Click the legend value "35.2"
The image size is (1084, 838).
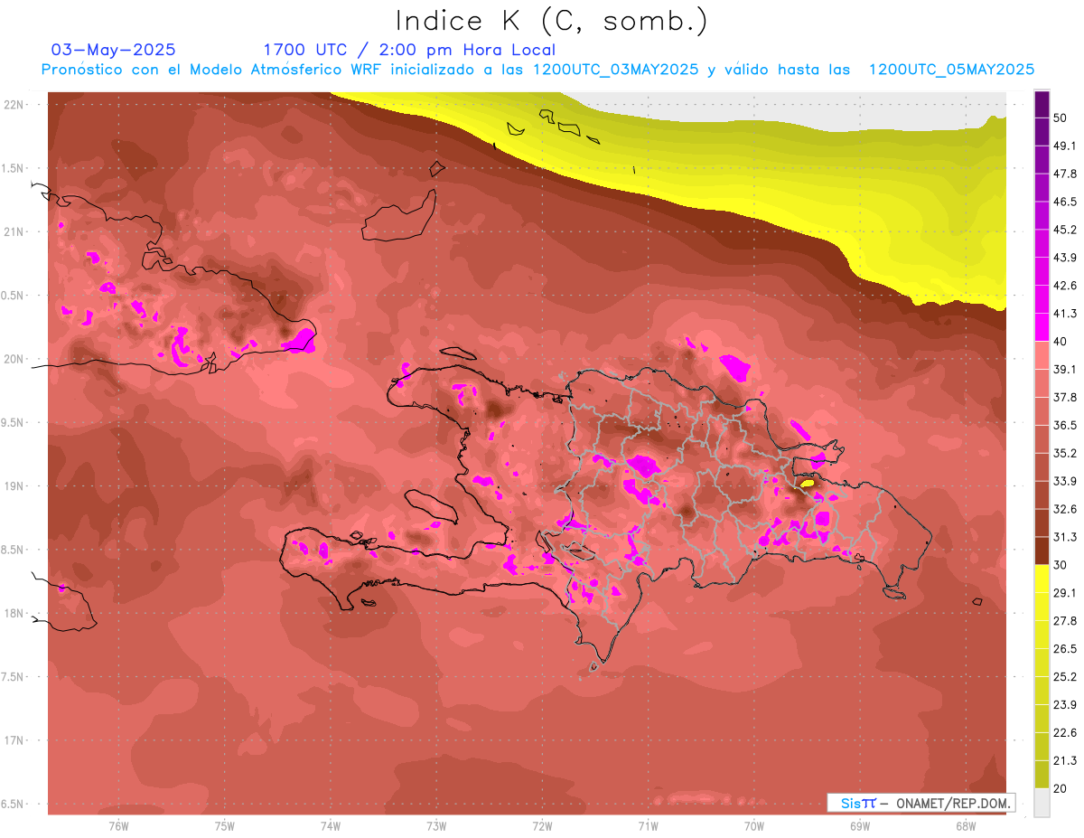pos(1065,454)
